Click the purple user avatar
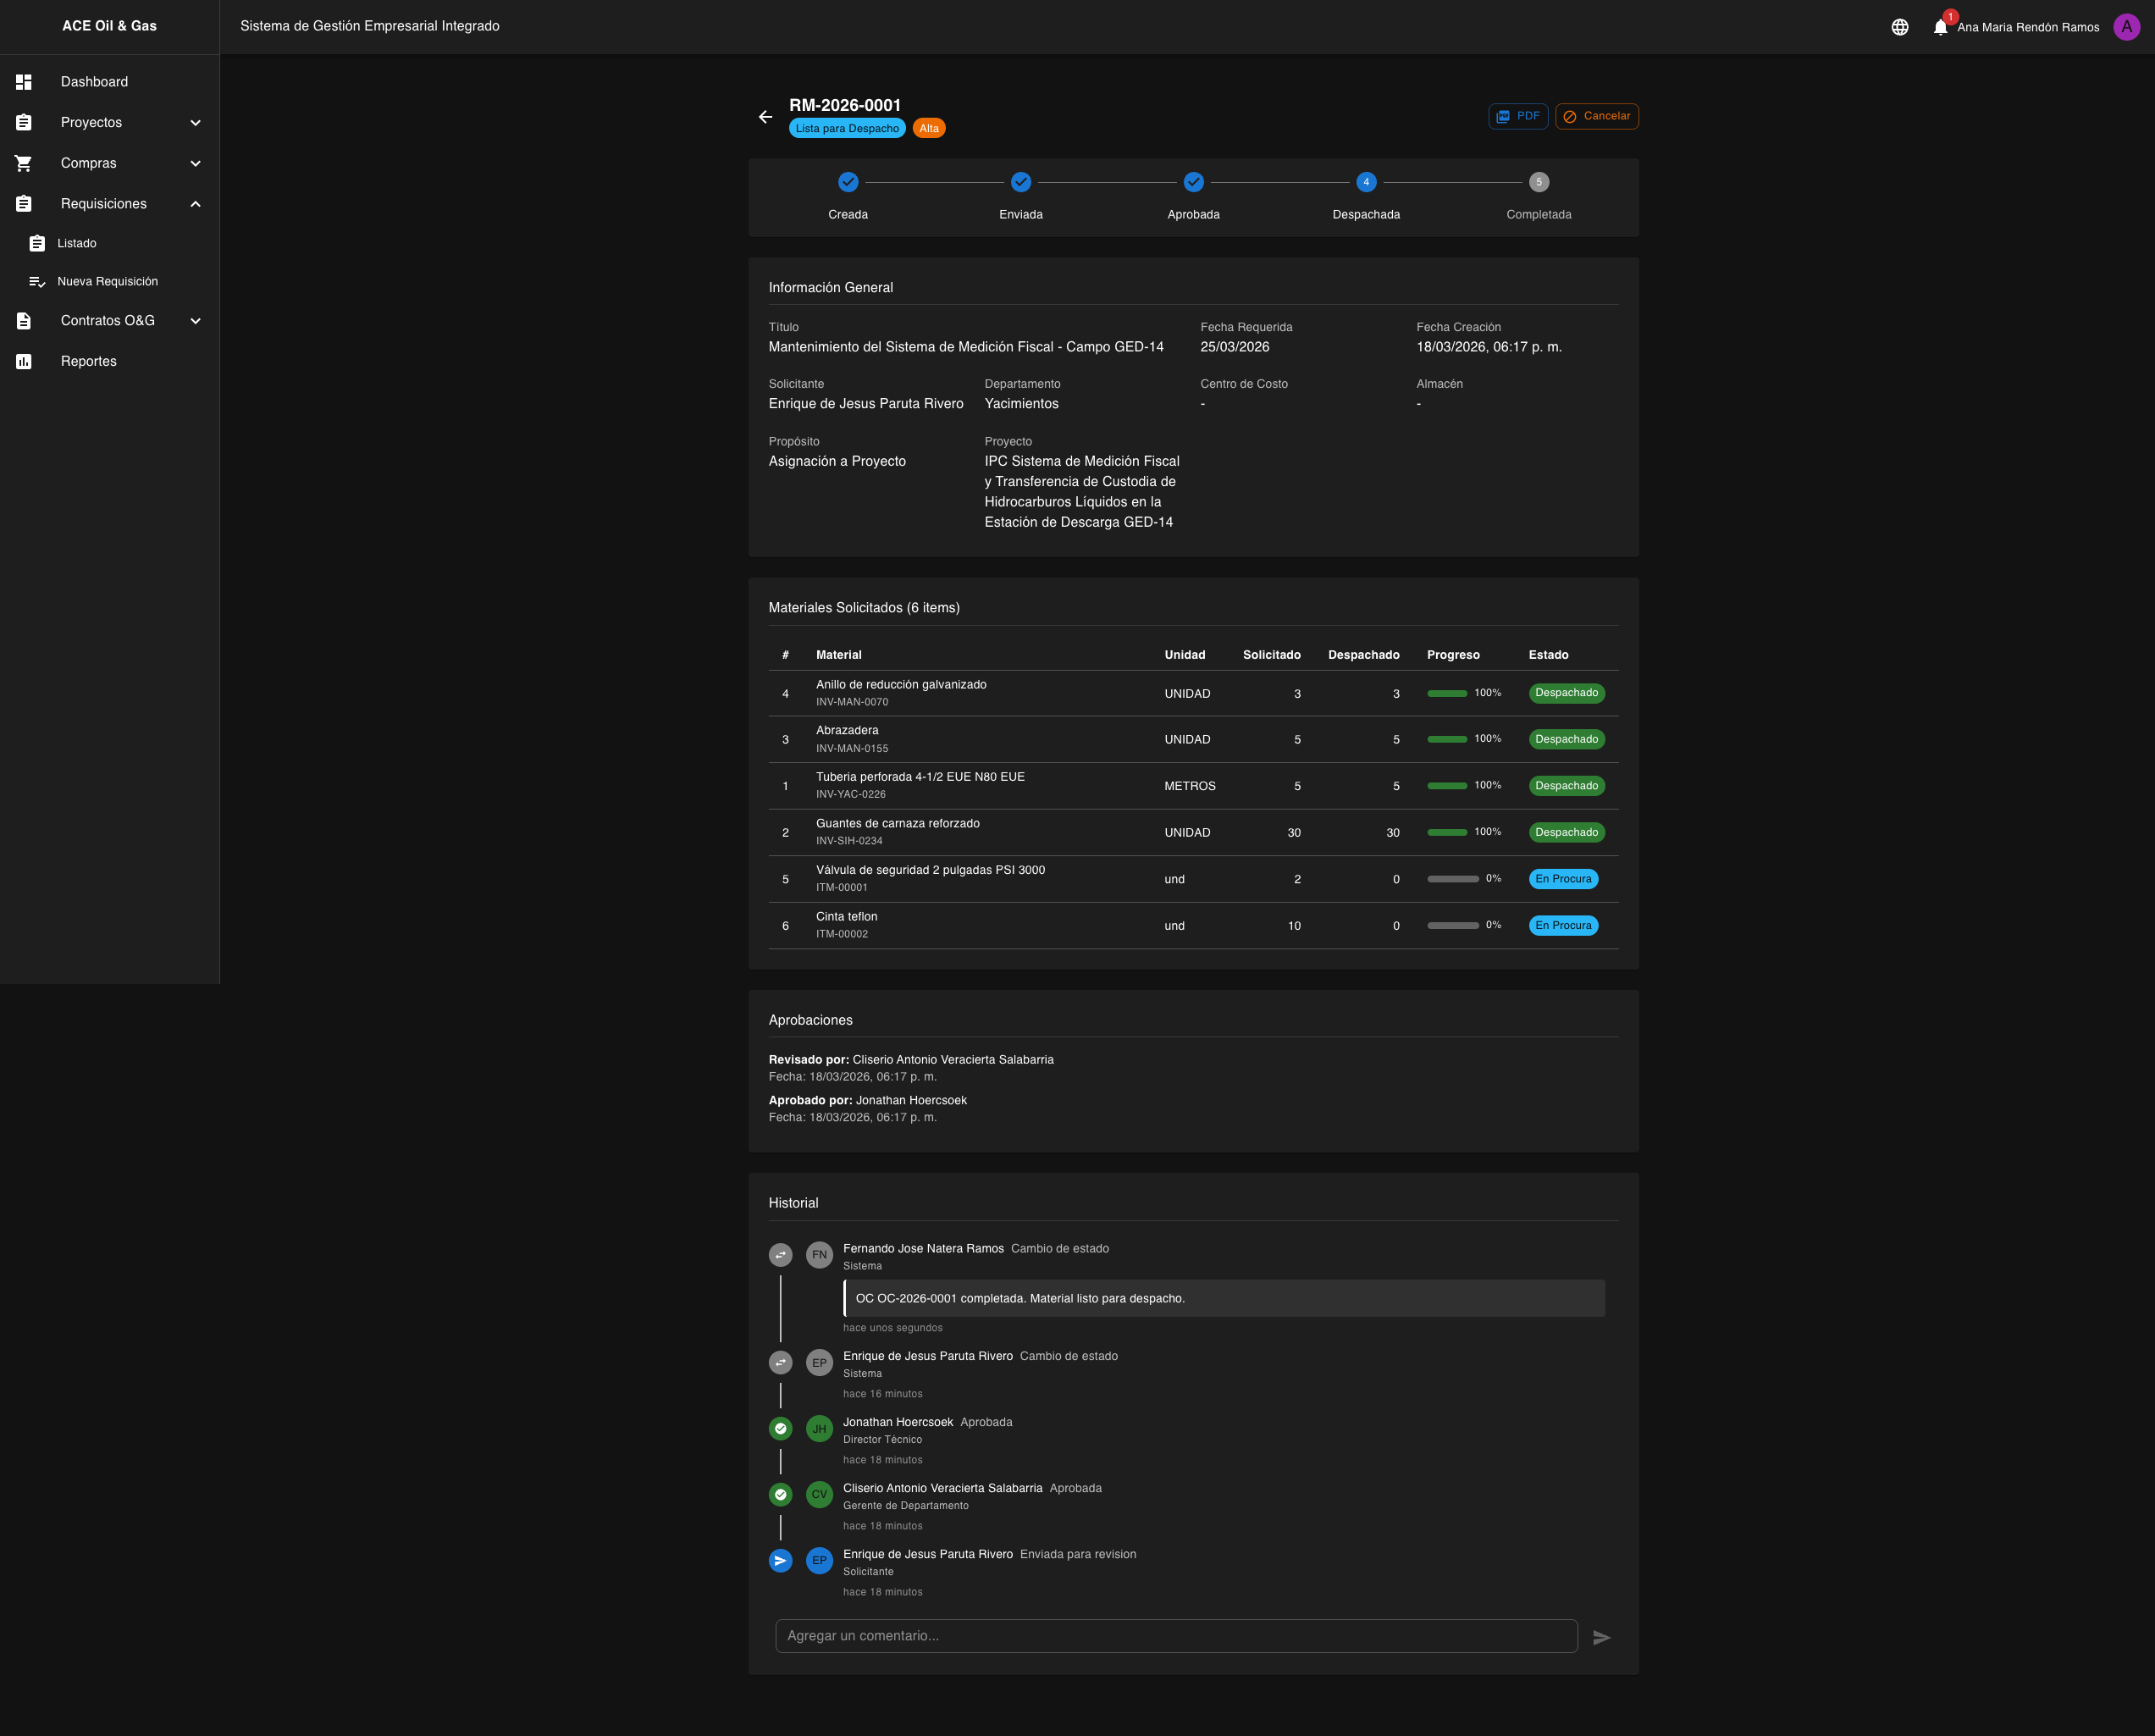2155x1736 pixels. click(x=2126, y=27)
